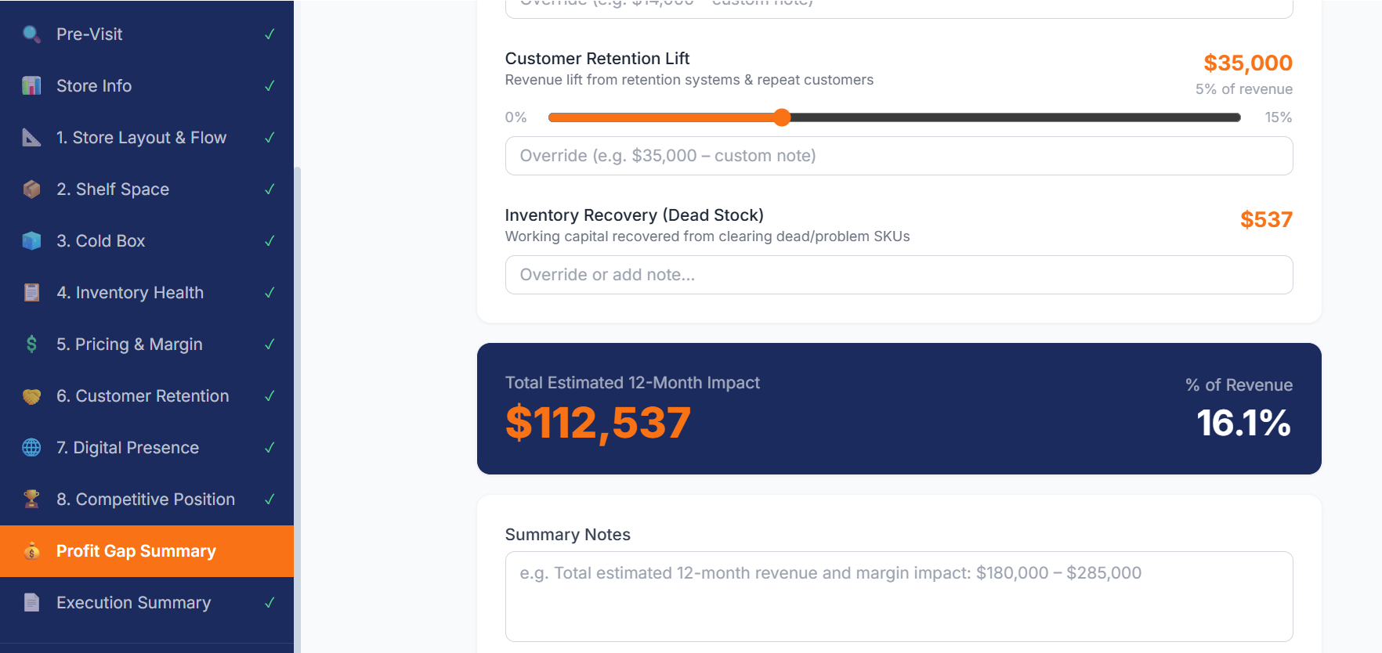Screen dimensions: 1382x653
Task: Open the Profit Gap Summary section
Action: 136,551
